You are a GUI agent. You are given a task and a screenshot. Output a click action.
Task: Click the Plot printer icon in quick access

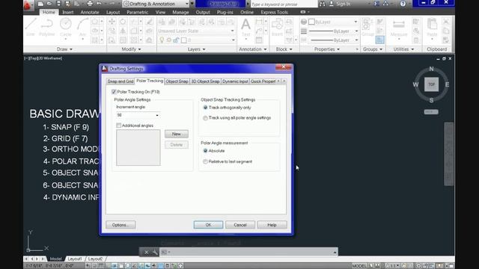click(90, 4)
